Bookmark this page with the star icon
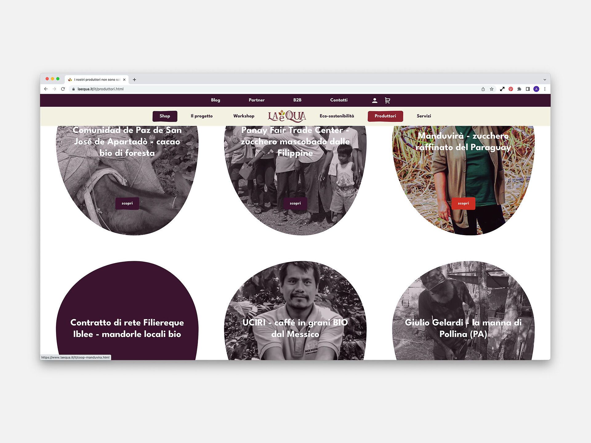This screenshot has height=443, width=591. click(492, 89)
